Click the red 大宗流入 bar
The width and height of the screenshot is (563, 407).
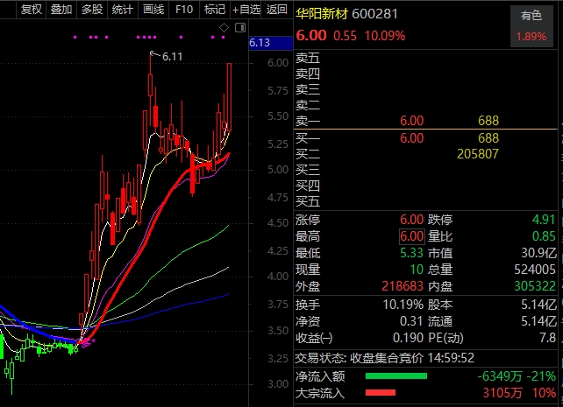pyautogui.click(x=381, y=393)
